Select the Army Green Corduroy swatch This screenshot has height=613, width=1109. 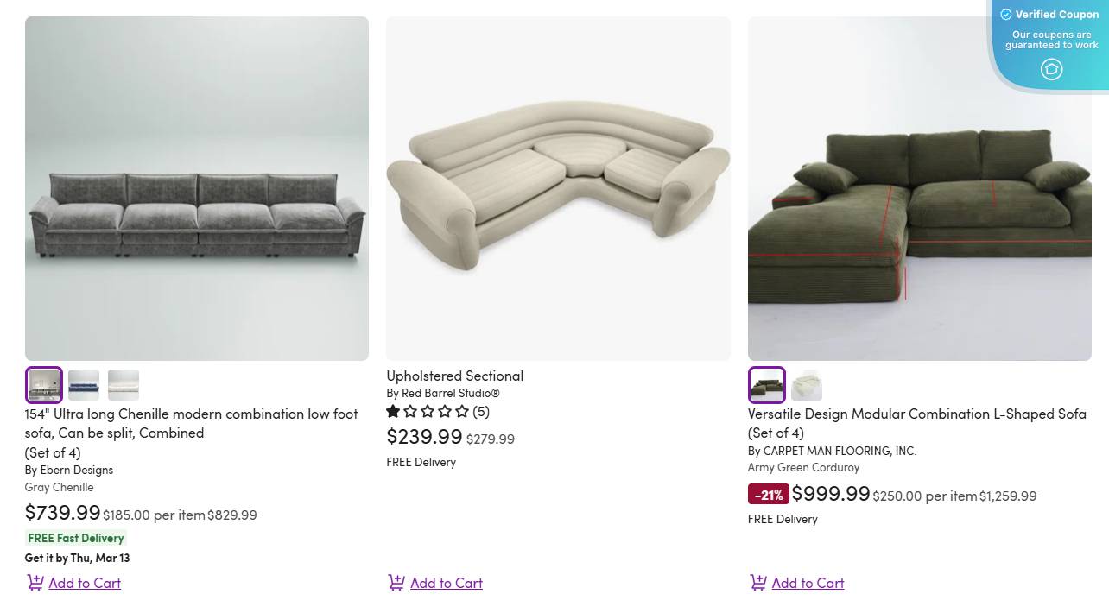766,384
